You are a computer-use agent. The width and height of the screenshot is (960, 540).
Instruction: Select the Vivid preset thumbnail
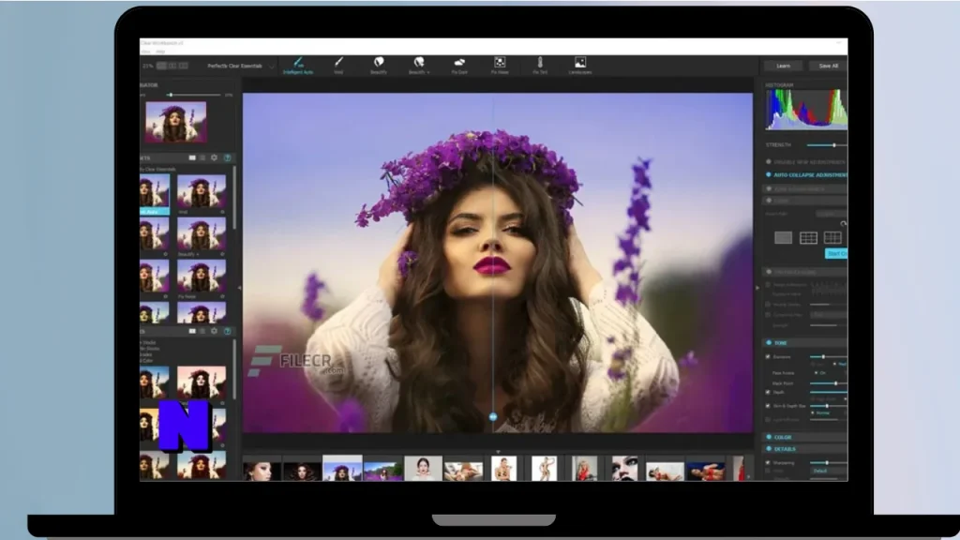[202, 191]
